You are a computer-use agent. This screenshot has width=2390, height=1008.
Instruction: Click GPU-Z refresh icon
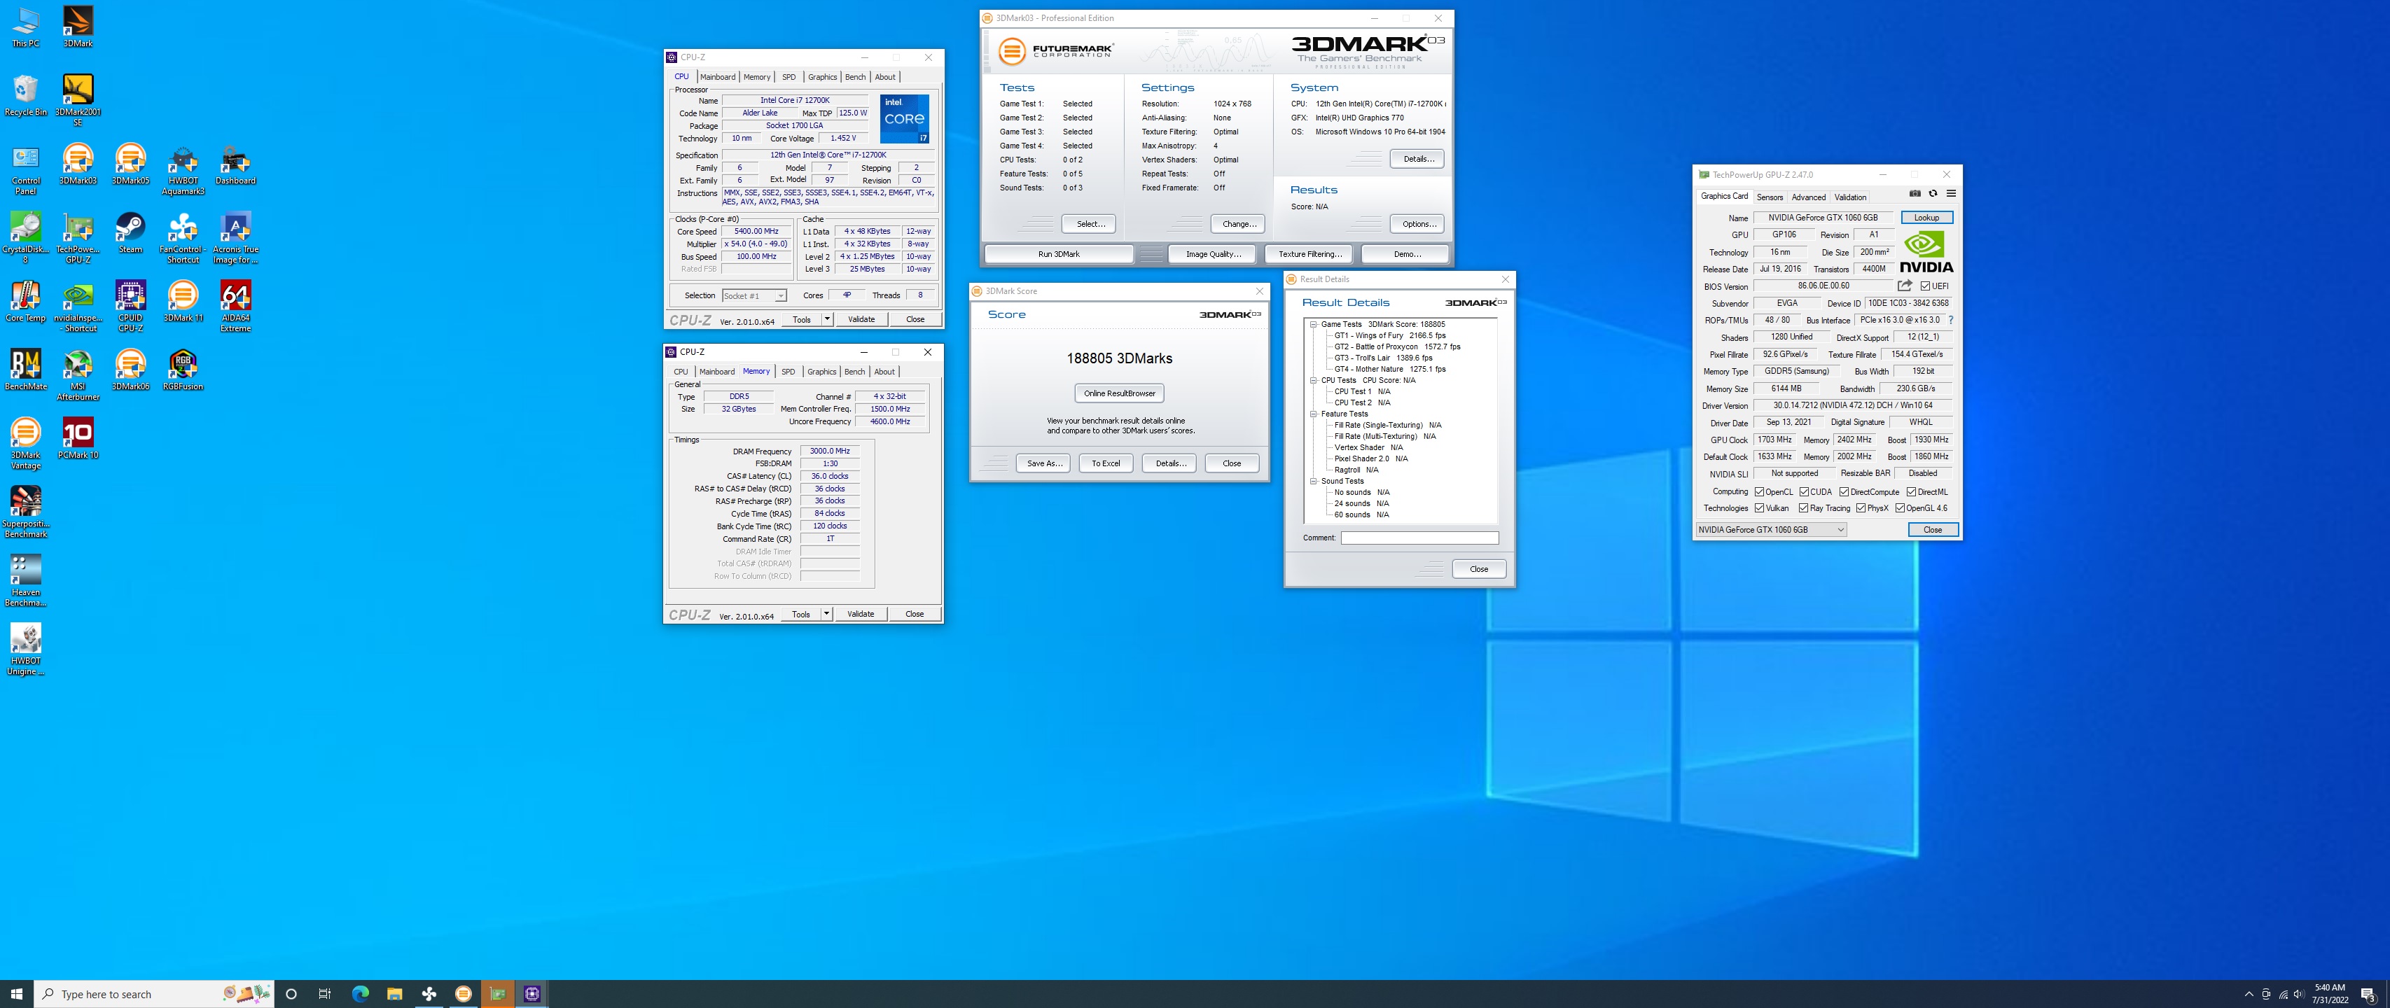pos(1933,194)
